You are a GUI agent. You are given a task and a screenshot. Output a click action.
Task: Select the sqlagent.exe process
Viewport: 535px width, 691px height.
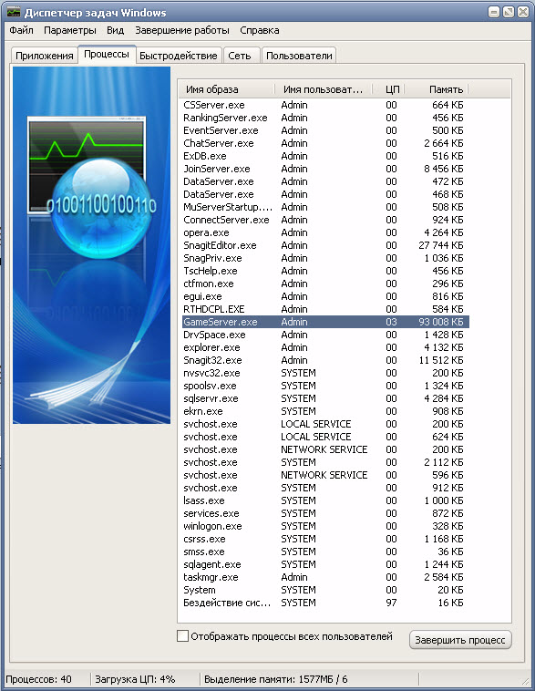(x=325, y=565)
